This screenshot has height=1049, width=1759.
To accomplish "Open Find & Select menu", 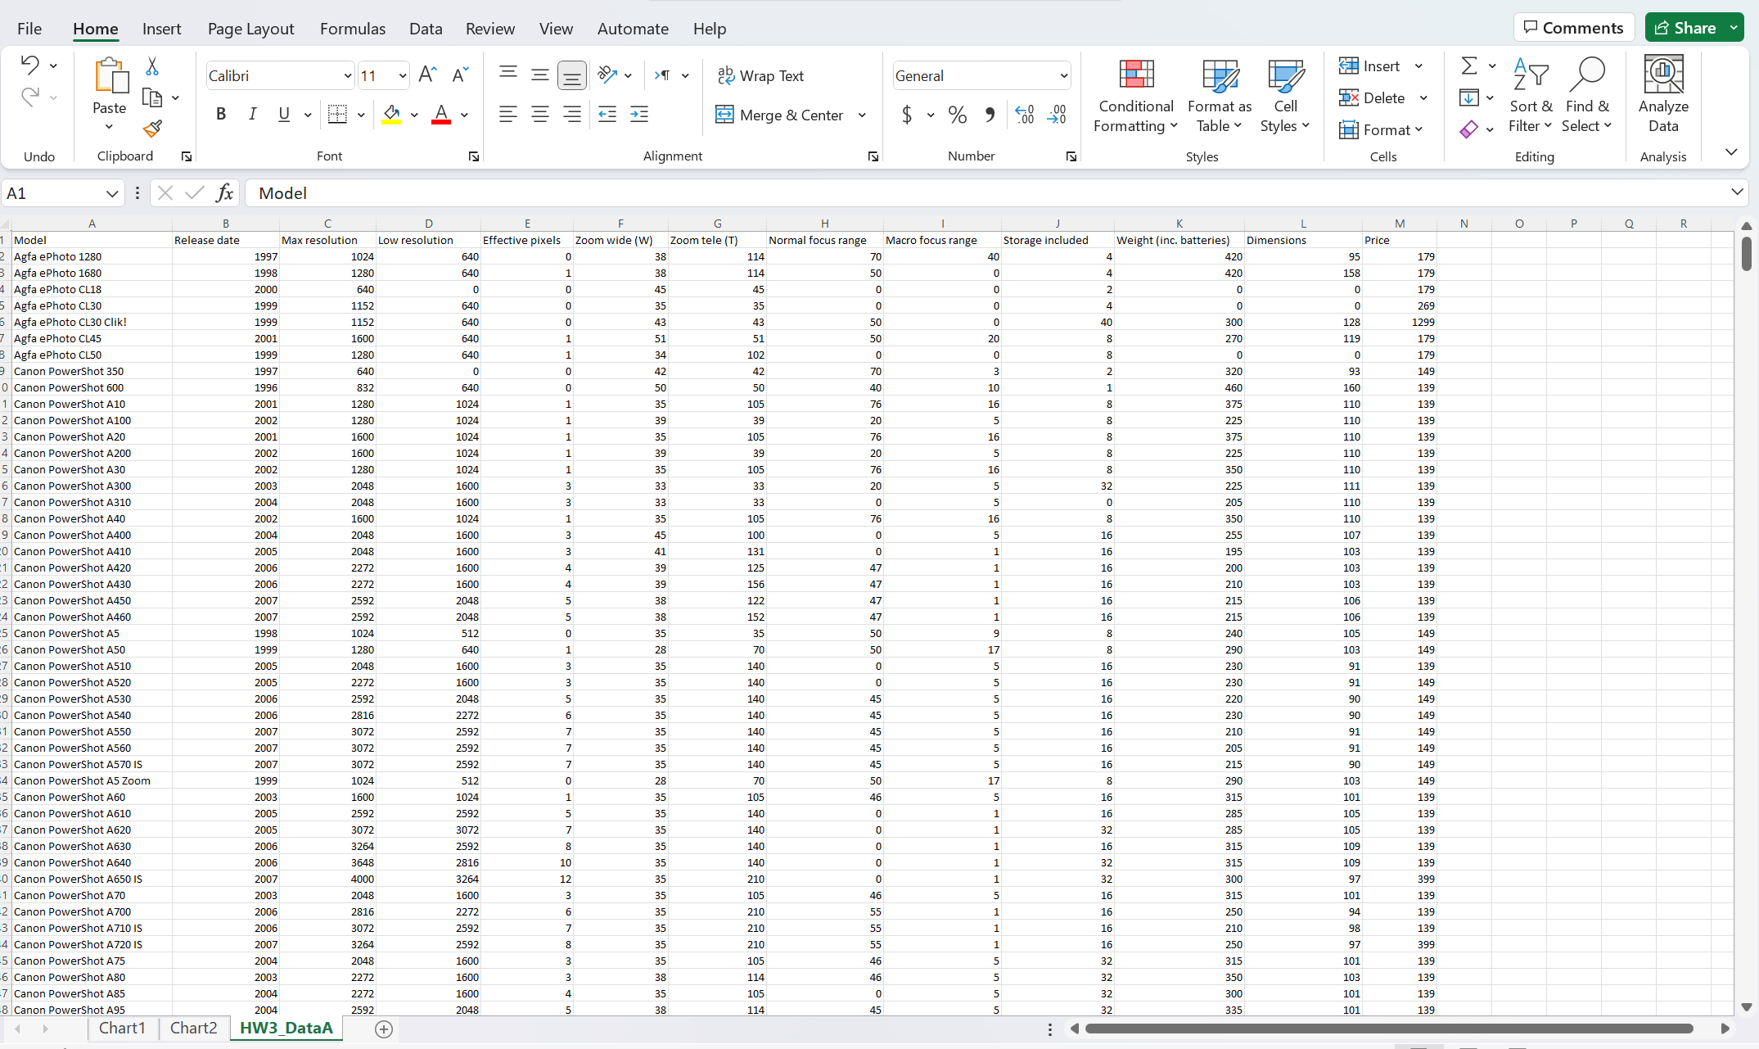I will pyautogui.click(x=1587, y=95).
